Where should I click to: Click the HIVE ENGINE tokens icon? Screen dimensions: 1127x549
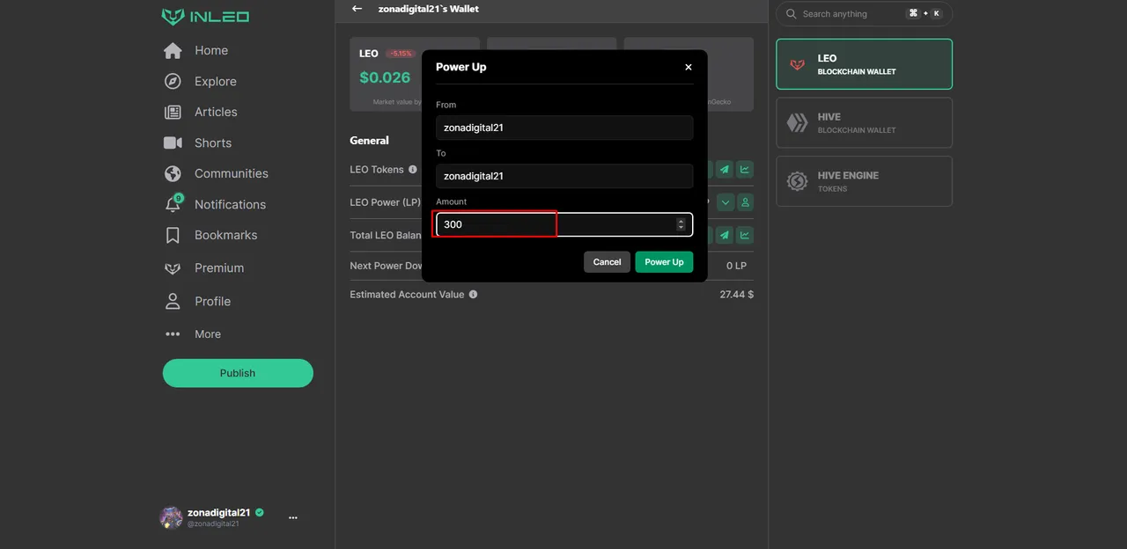798,181
